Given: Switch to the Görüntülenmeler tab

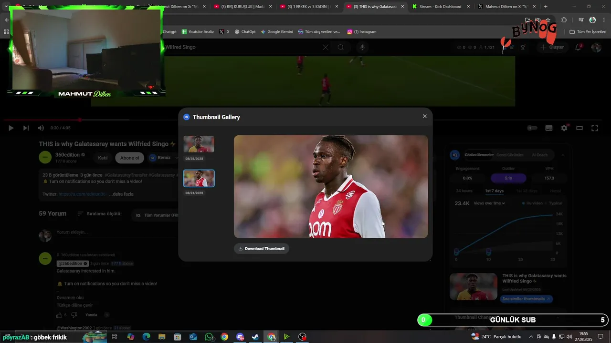Looking at the screenshot, I should point(479,155).
